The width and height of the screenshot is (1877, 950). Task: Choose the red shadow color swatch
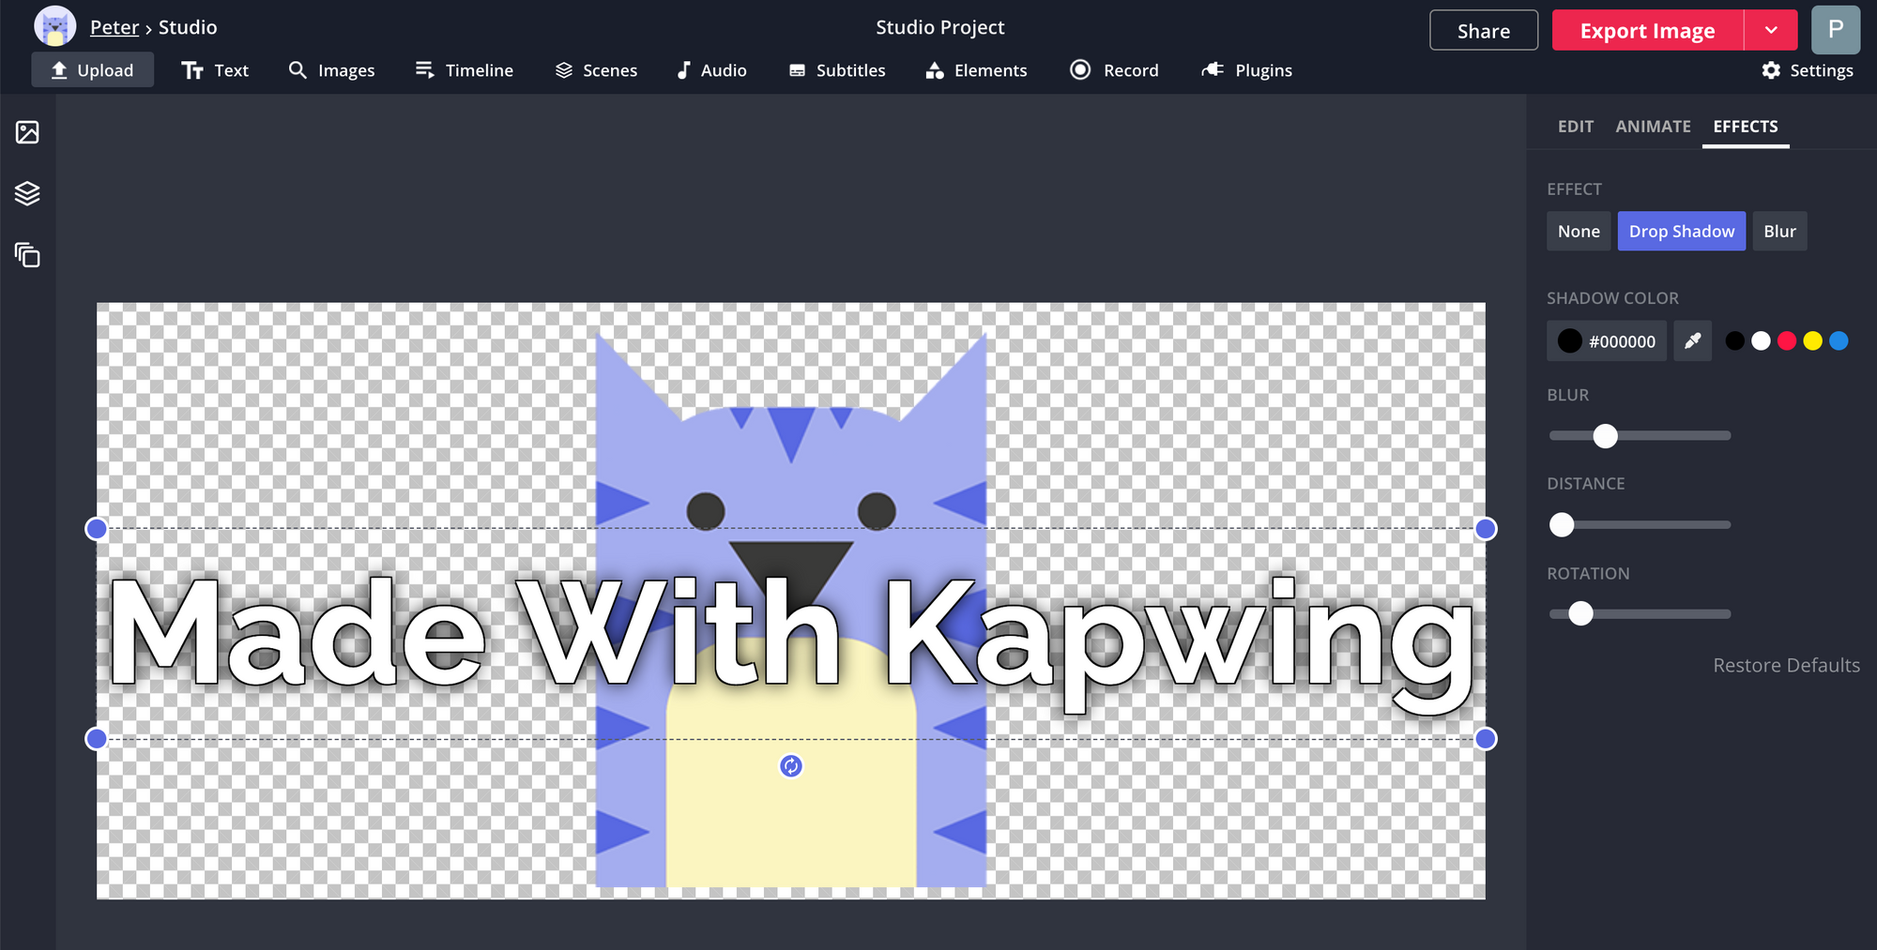(1787, 341)
